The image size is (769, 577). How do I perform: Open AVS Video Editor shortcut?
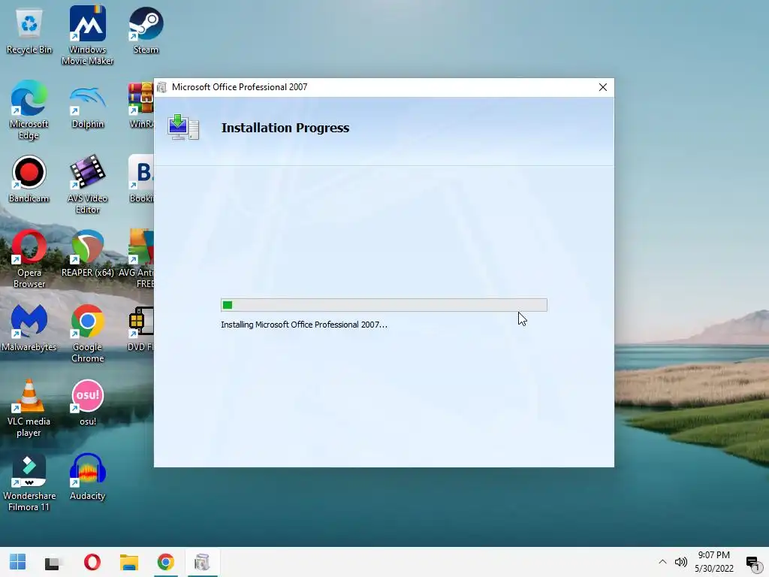(x=87, y=185)
